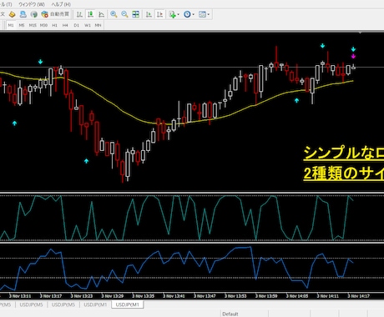
Task: Open indicators list dropdown arrow
Action: pyautogui.click(x=178, y=14)
